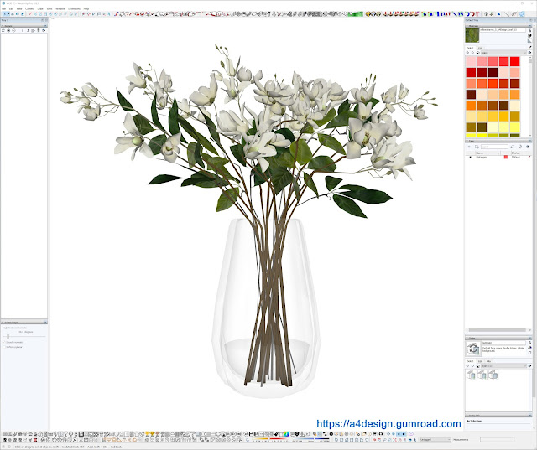Open the Extensions menu

pyautogui.click(x=74, y=8)
